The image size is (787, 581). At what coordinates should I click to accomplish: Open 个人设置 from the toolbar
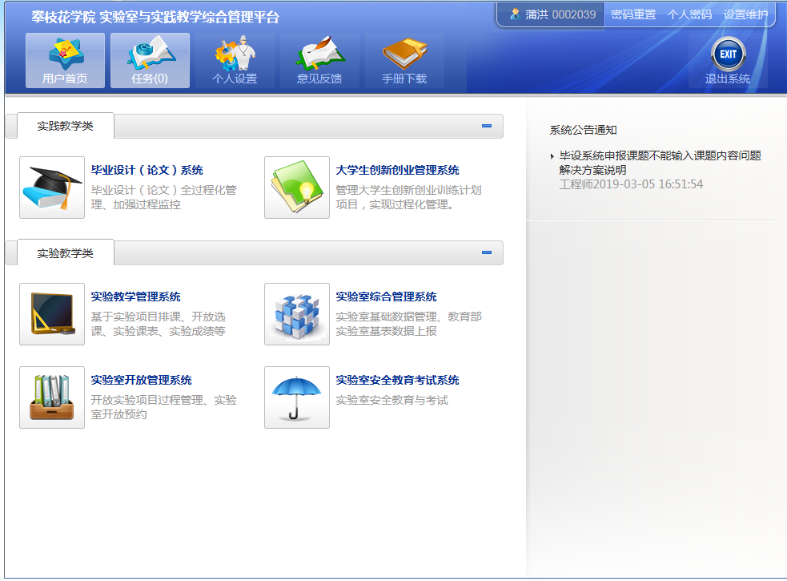[235, 62]
